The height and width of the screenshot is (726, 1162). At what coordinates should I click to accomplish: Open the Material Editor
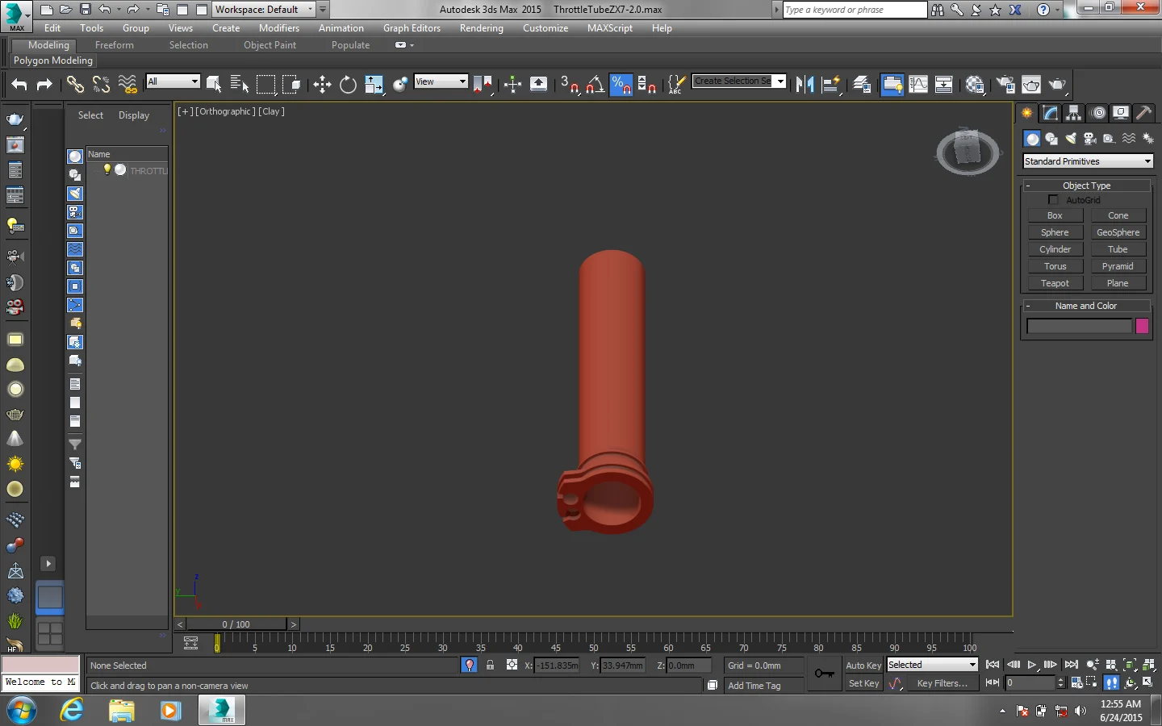tap(975, 84)
